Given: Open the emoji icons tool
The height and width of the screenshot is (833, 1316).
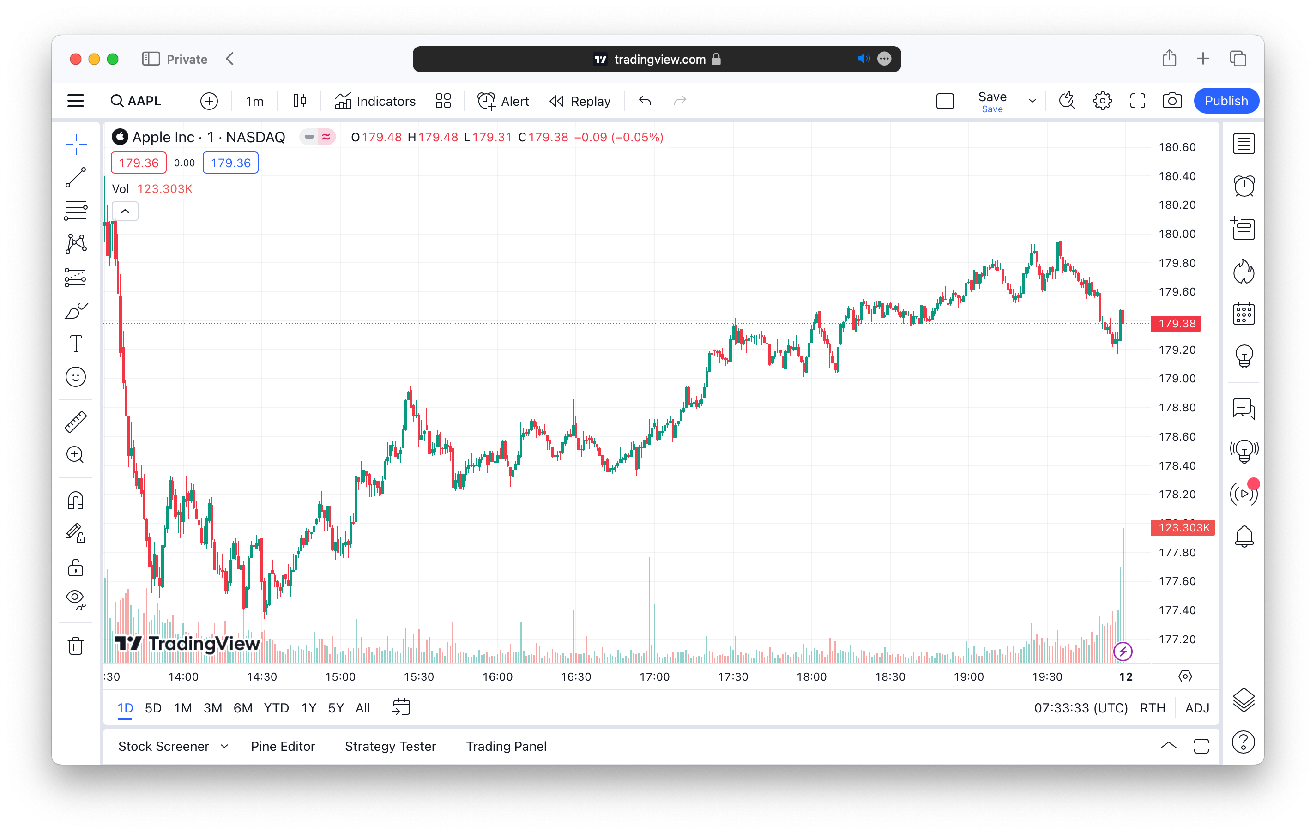Looking at the screenshot, I should (75, 377).
